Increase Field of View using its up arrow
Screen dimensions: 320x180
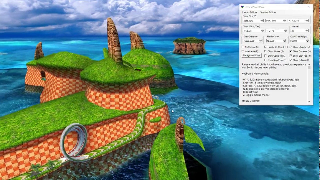coord(284,40)
